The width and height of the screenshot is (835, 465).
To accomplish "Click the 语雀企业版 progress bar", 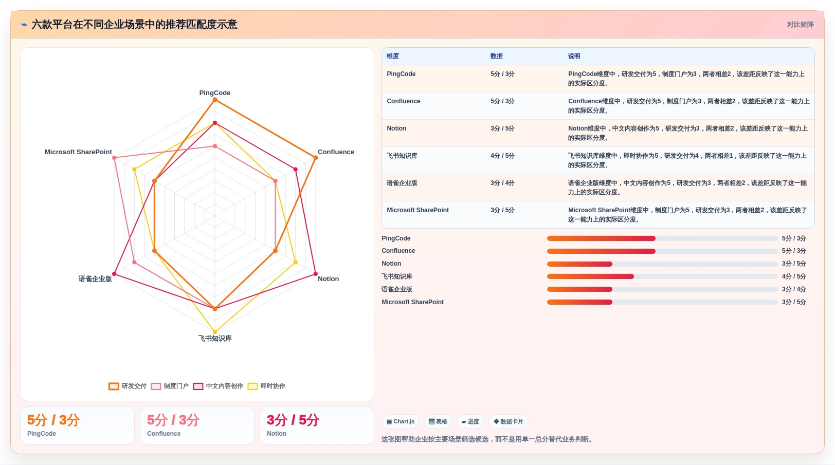I will point(662,289).
